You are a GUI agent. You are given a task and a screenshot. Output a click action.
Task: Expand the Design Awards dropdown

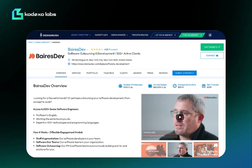(x=119, y=35)
